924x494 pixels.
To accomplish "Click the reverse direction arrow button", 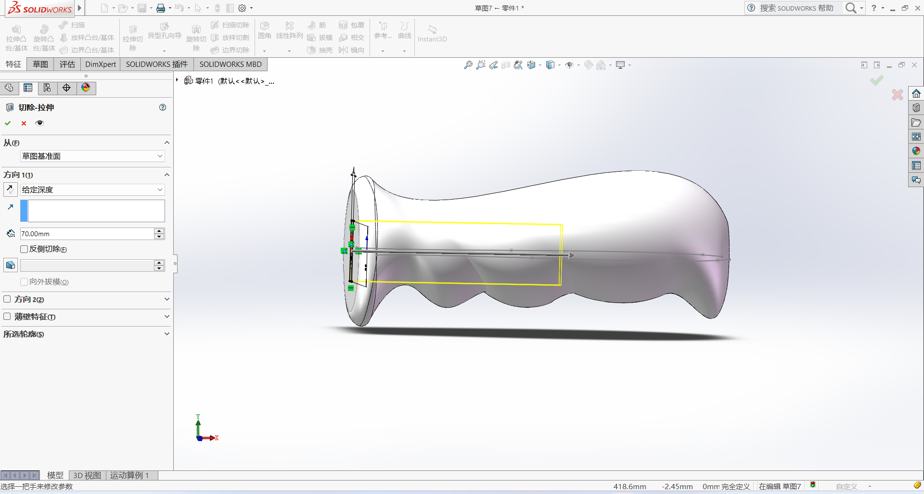I will click(10, 190).
